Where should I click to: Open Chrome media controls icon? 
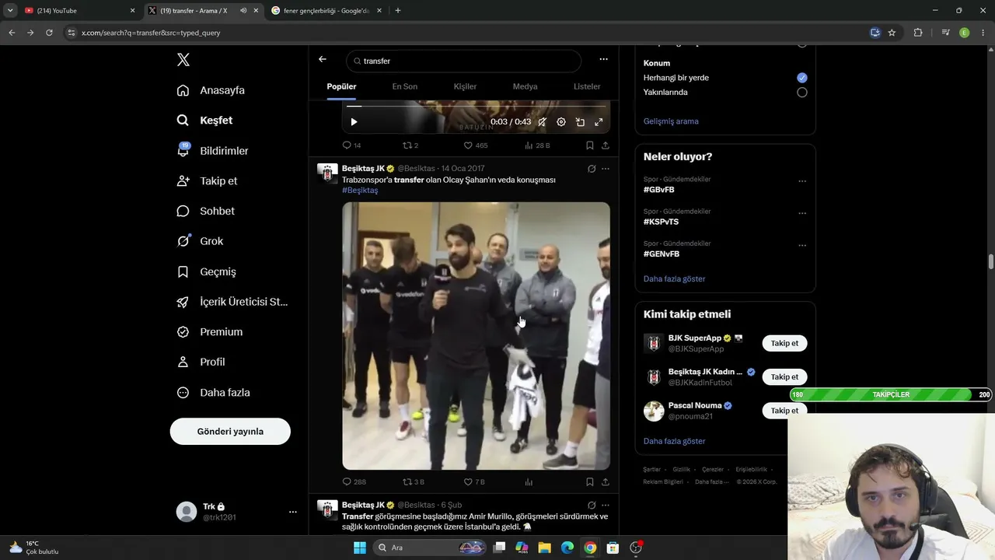(x=945, y=33)
